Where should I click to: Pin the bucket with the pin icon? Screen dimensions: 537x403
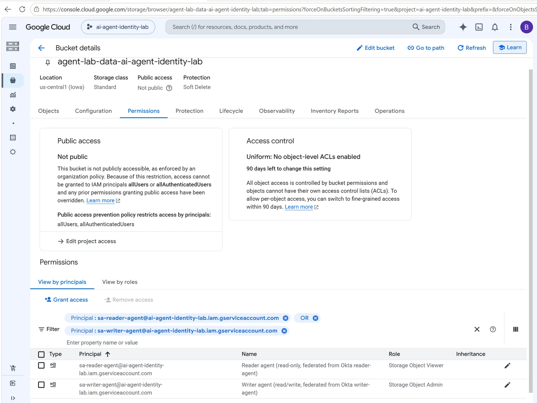pyautogui.click(x=48, y=63)
